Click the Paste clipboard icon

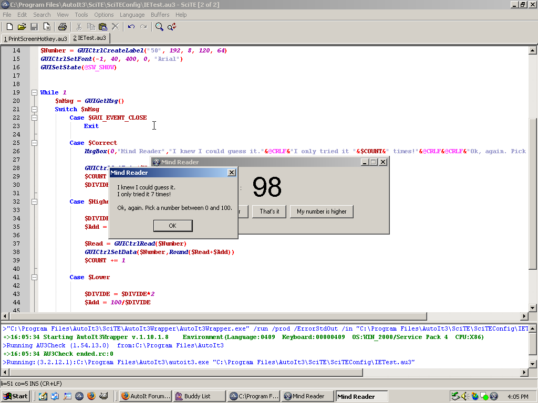[x=103, y=27]
